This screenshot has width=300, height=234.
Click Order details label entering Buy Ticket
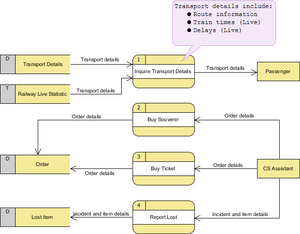pyautogui.click(x=228, y=165)
